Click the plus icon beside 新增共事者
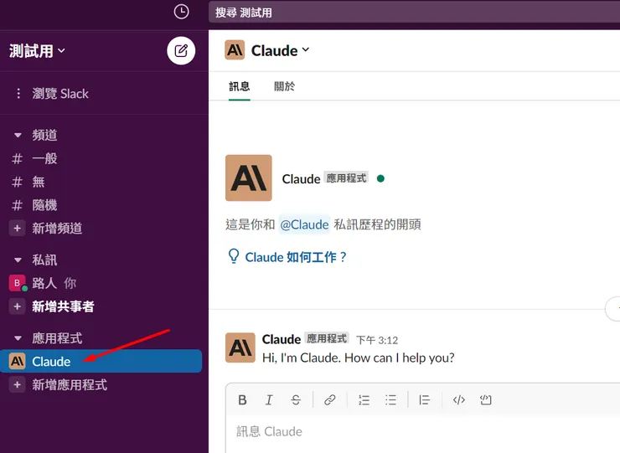 click(x=17, y=306)
